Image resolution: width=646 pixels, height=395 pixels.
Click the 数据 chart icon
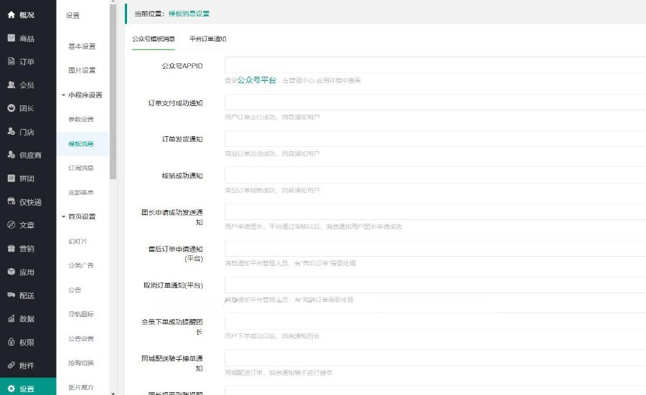11,319
